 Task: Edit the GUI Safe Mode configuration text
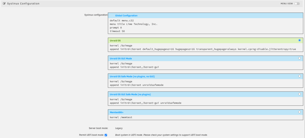[205, 101]
